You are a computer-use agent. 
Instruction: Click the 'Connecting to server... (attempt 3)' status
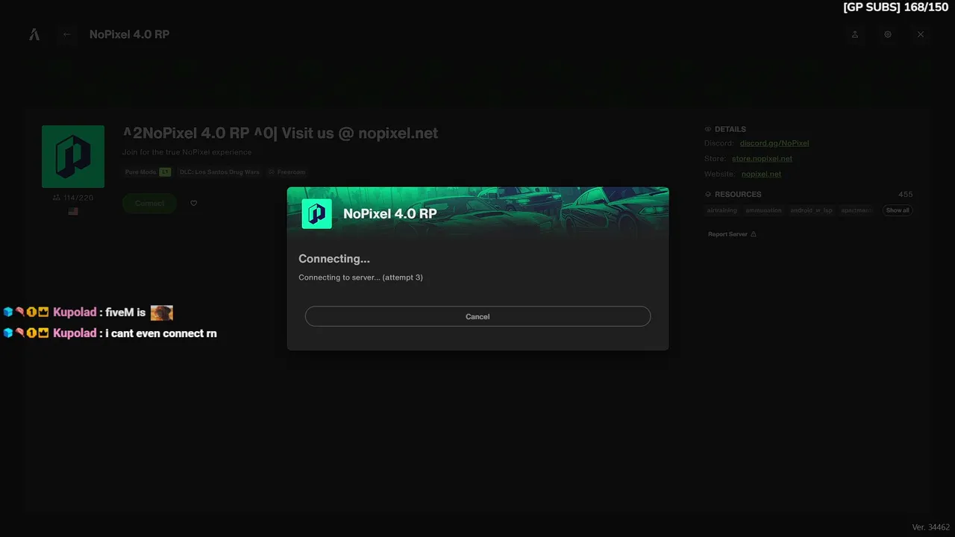(x=360, y=277)
